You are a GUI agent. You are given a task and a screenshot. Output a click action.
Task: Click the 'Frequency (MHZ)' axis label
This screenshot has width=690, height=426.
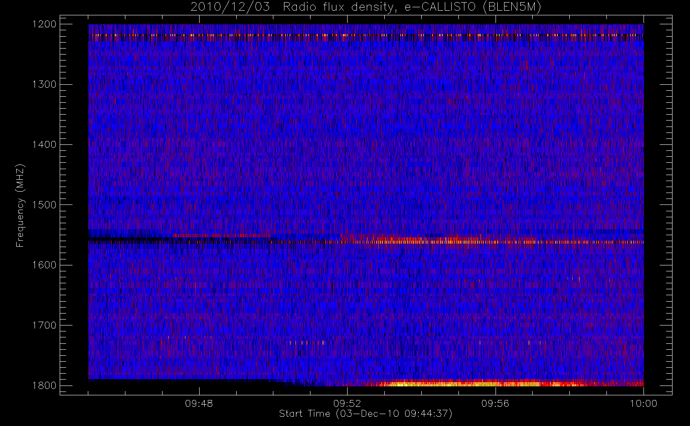[x=20, y=205]
